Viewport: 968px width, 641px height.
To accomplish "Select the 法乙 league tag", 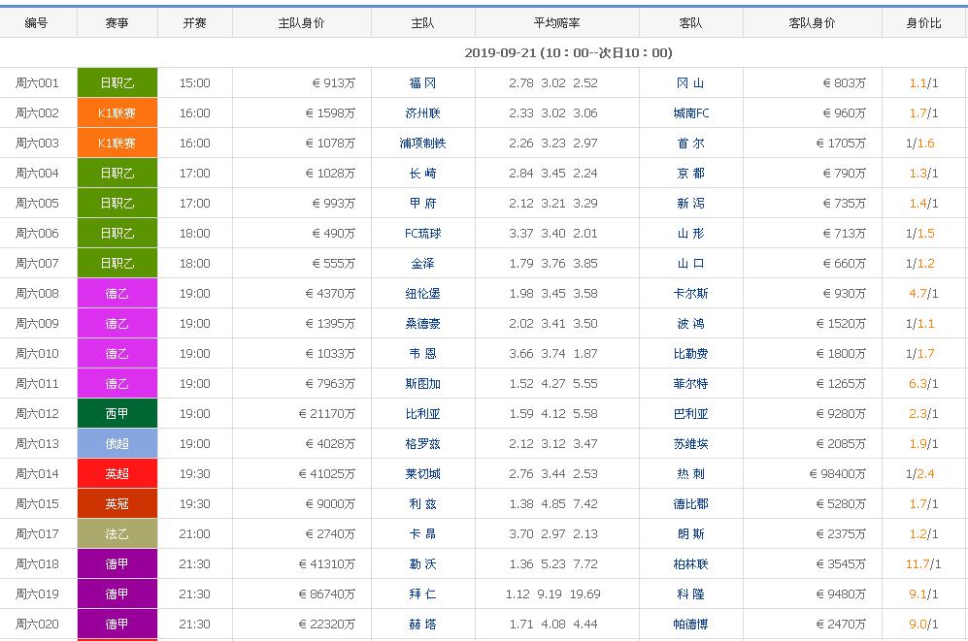I will tap(117, 534).
